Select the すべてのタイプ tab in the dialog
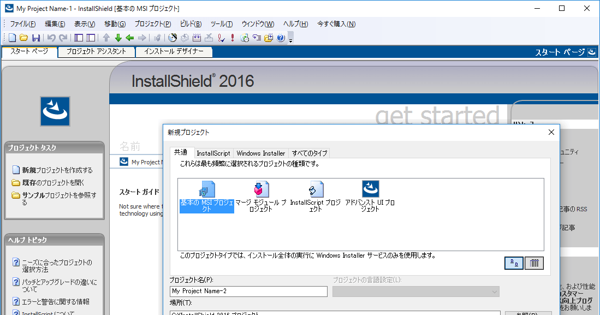Viewport: 600px width, 315px height. click(x=310, y=153)
